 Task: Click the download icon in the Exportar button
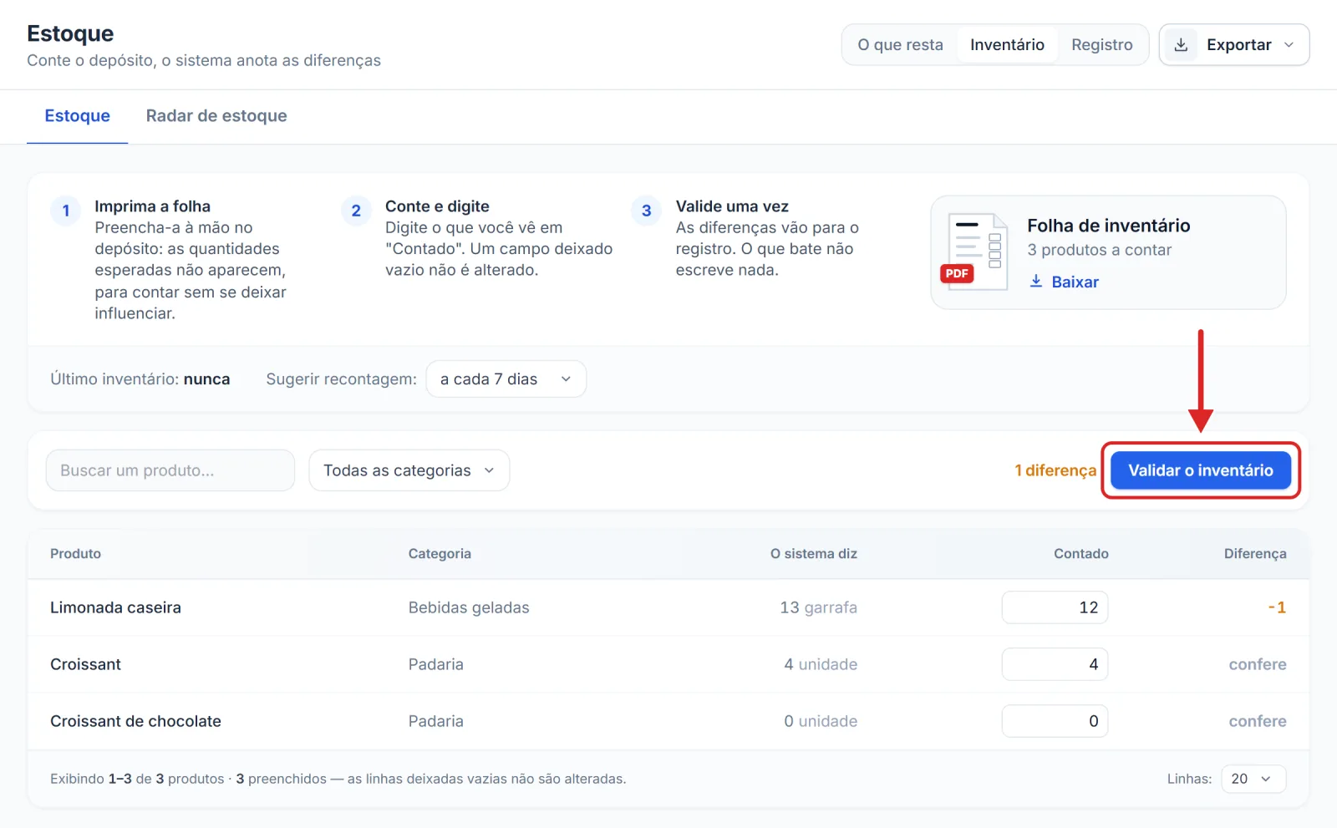click(x=1181, y=45)
